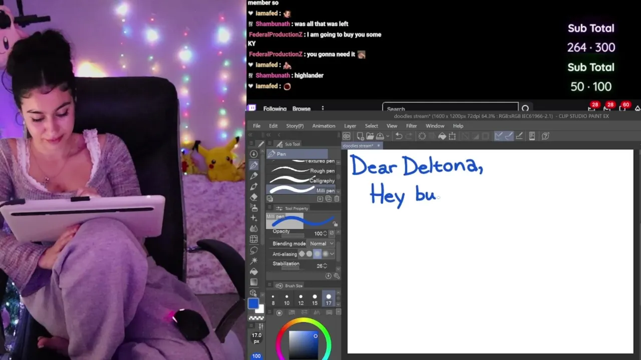
Task: Click the Clear (dotted circle) icon
Action: point(423,136)
